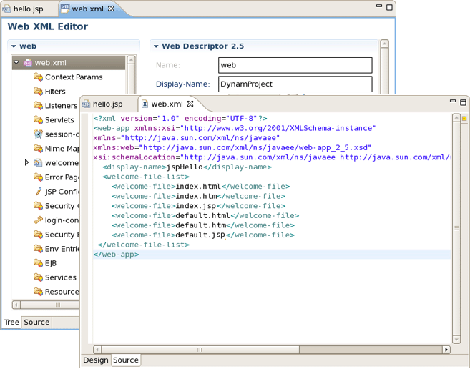Close the web.xml tab in Web XML Editor

pyautogui.click(x=111, y=9)
